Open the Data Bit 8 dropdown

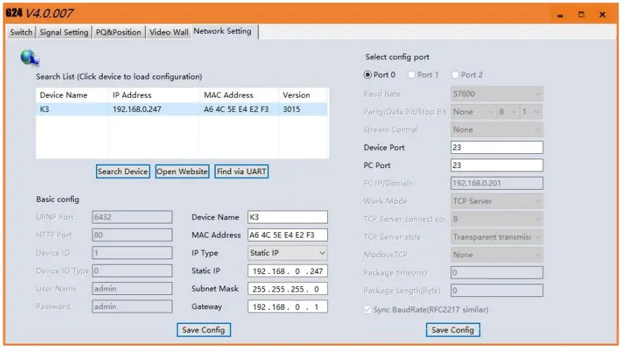(x=508, y=112)
